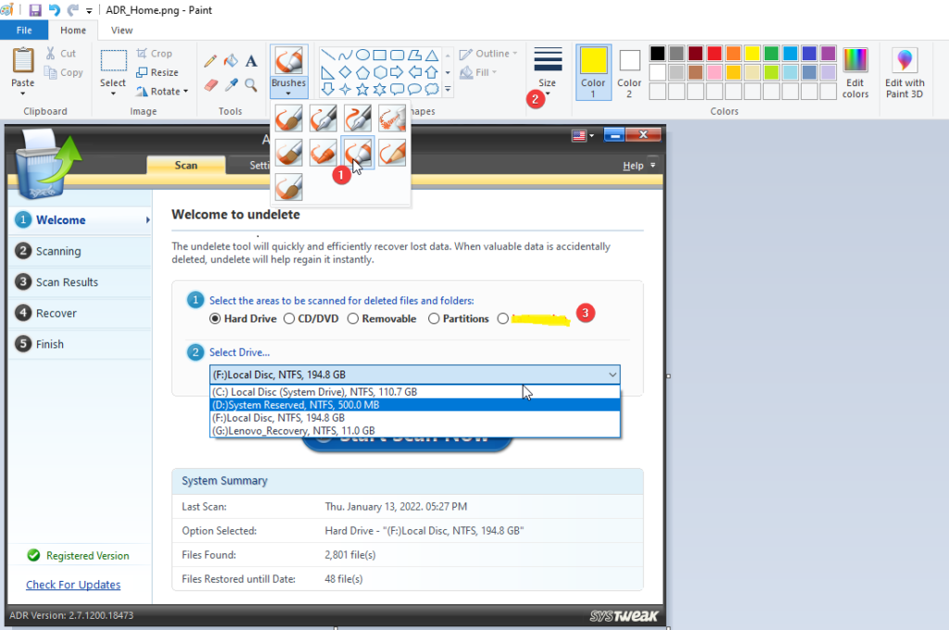Open the Select Drive combo box
This screenshot has height=630, width=949.
click(415, 374)
